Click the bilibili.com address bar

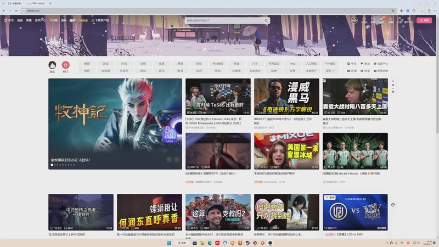[209, 10]
